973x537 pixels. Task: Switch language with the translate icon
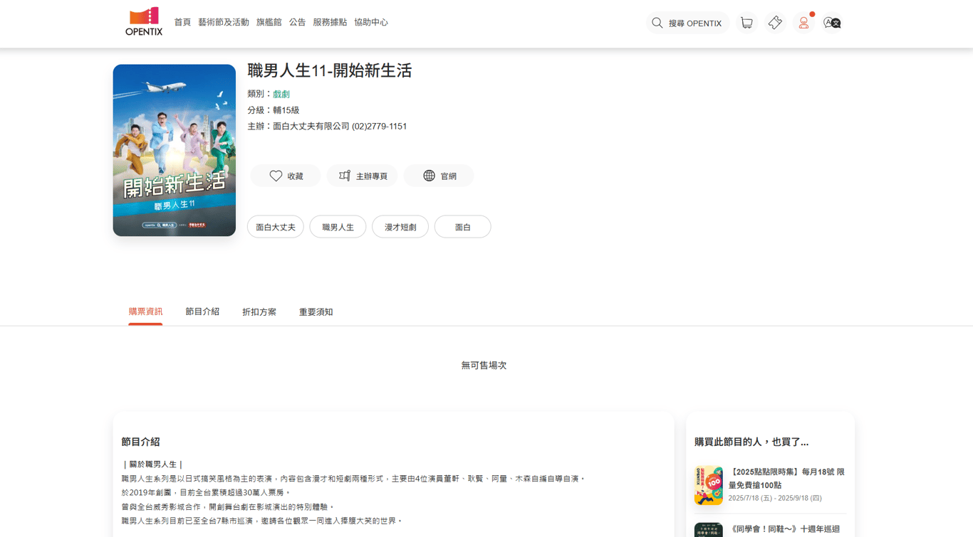click(832, 23)
